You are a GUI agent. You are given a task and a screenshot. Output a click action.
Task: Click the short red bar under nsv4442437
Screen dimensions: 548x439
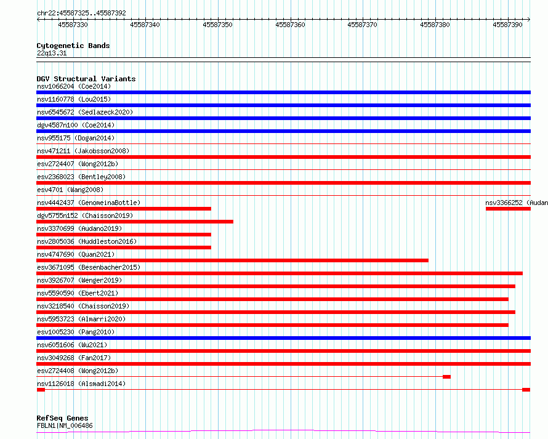[x=124, y=209]
